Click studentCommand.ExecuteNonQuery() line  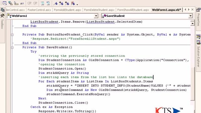pos(78,94)
